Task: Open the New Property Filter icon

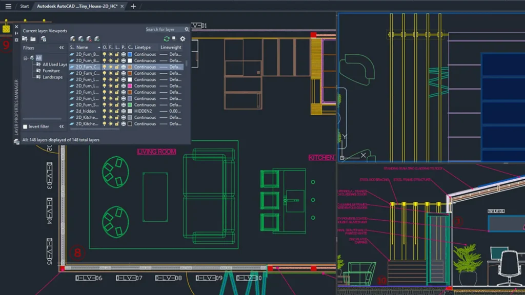Action: (24, 38)
